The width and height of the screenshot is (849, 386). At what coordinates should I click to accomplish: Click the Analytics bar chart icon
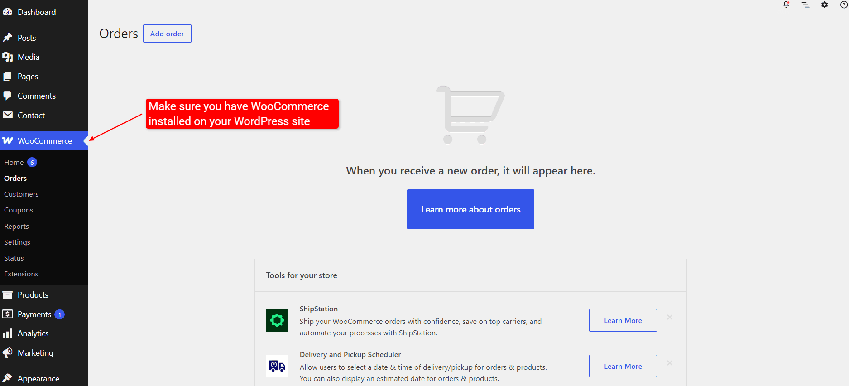[7, 333]
